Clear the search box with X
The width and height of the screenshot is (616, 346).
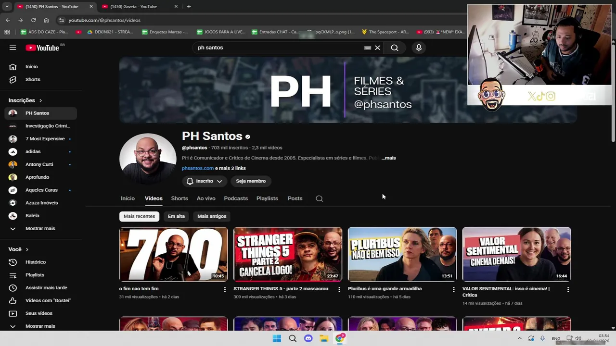tap(378, 48)
